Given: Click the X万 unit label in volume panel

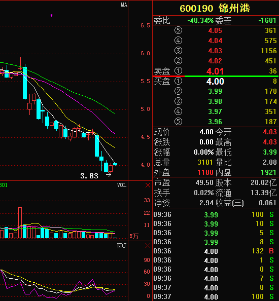Looking at the screenshot, I should (134, 236).
